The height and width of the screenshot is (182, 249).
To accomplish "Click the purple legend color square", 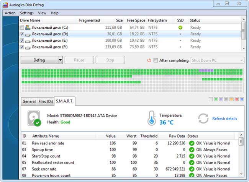I will (221, 99).
